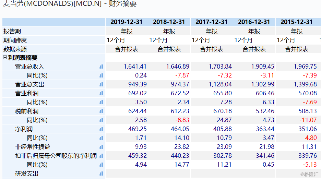Select 合并报表 cell under 2019-12-31

(x=127, y=49)
